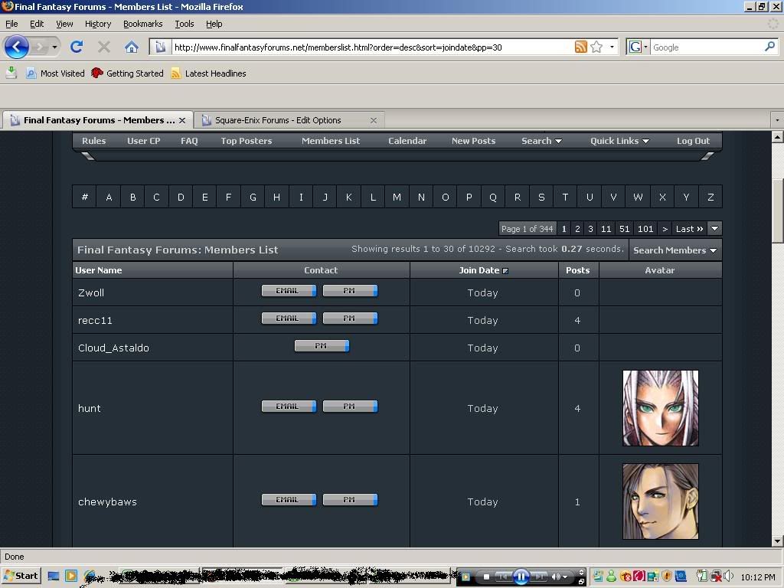Click in the URL address field

(x=372, y=47)
